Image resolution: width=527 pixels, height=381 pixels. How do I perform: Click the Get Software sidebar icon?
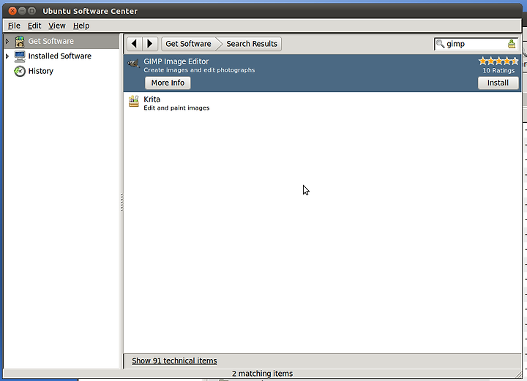[20, 41]
